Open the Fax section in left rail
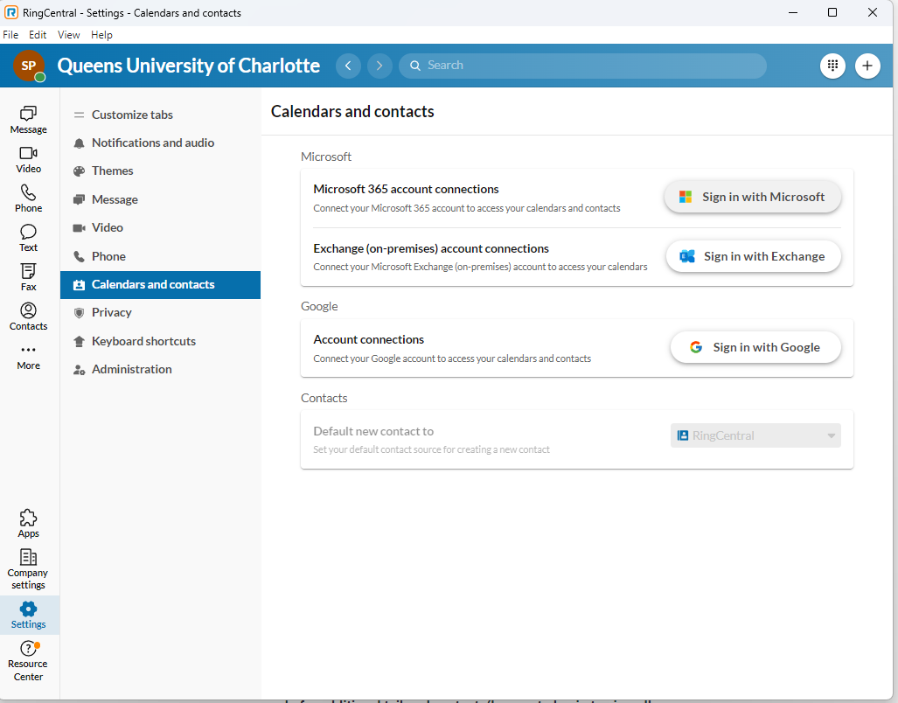Viewport: 898px width, 703px height. (28, 278)
